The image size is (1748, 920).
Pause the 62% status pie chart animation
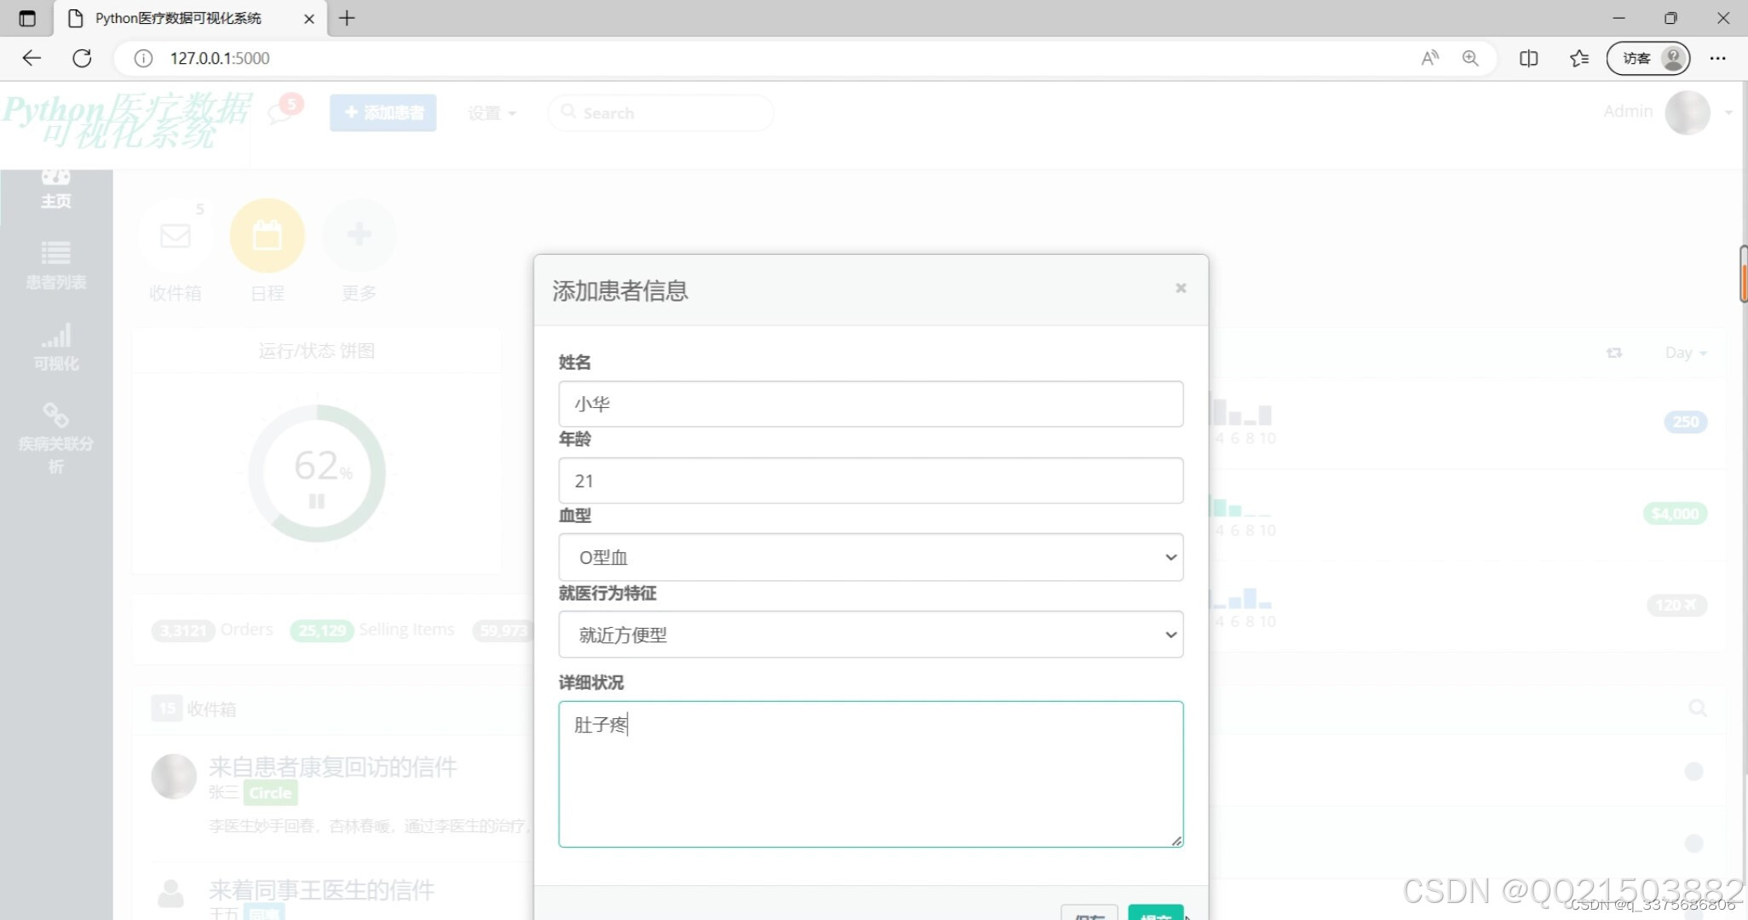(316, 501)
